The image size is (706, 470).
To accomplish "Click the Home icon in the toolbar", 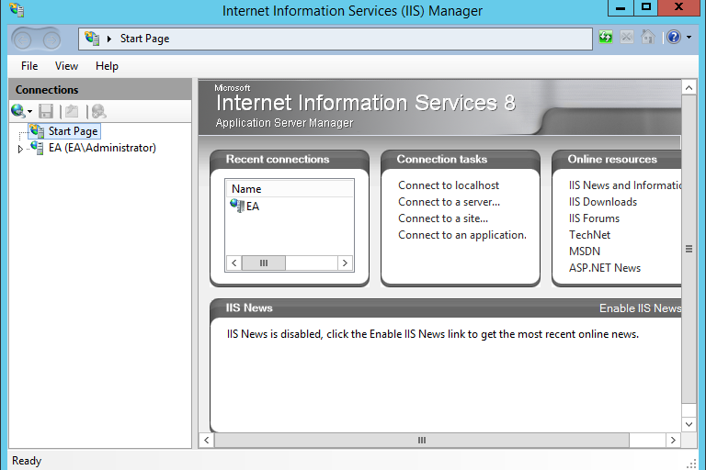I will click(x=648, y=37).
